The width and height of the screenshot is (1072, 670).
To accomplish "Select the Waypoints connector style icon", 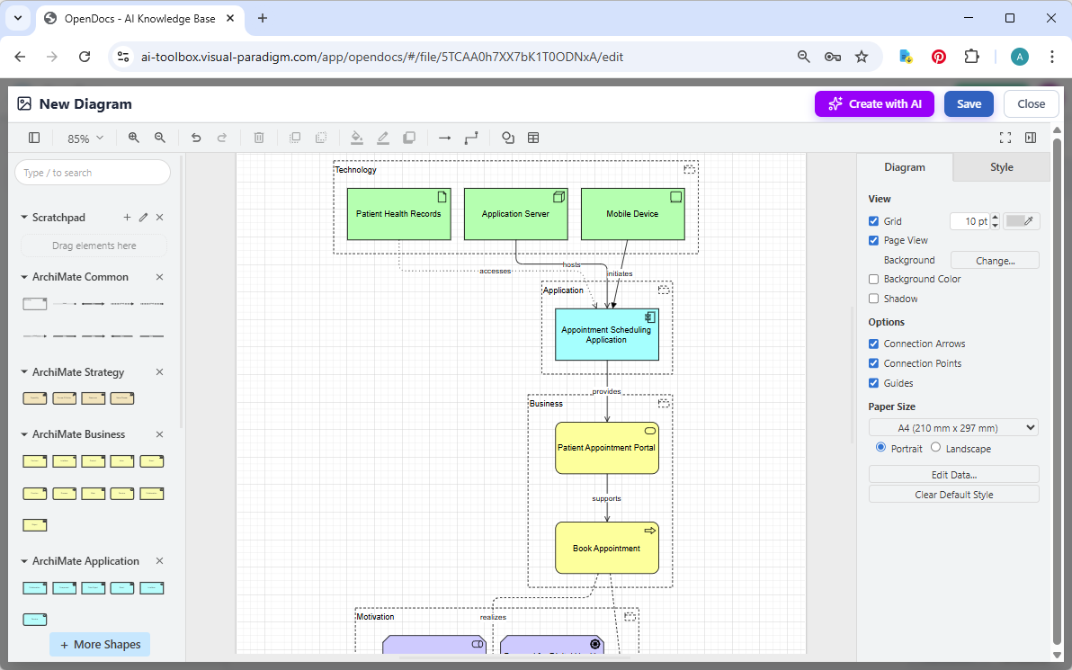I will [x=471, y=138].
